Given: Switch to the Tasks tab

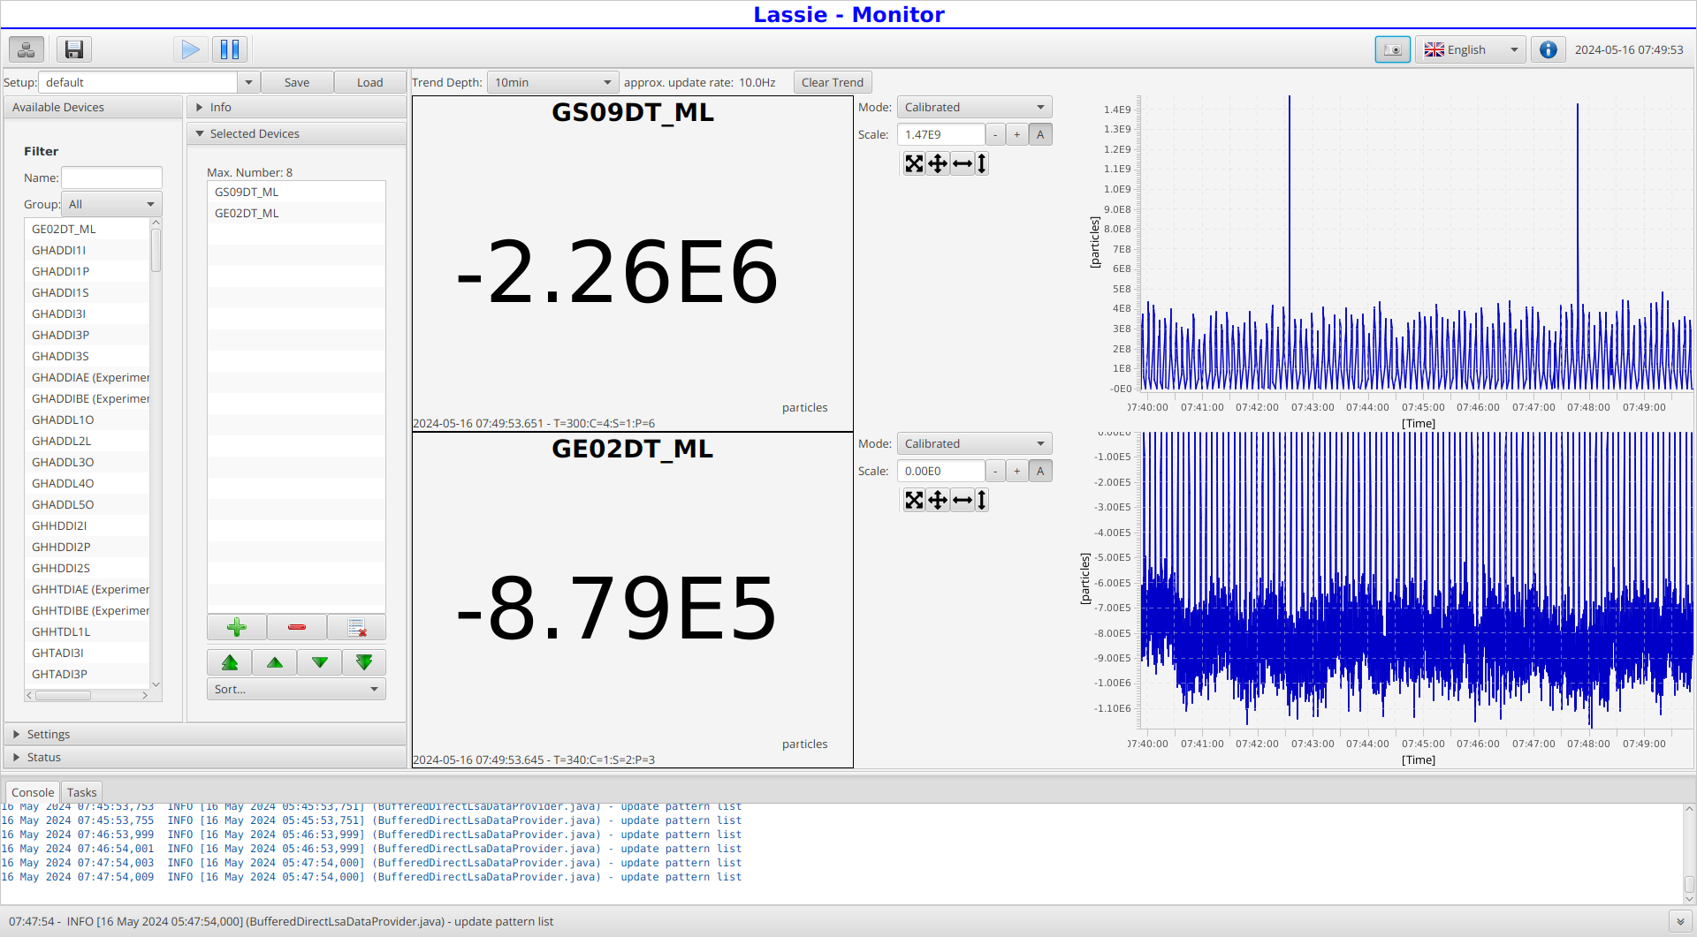Looking at the screenshot, I should [x=81, y=792].
